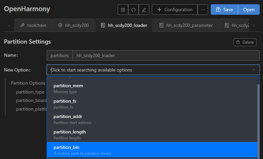Select partition_type in the Partition Options tree

pos(30,92)
